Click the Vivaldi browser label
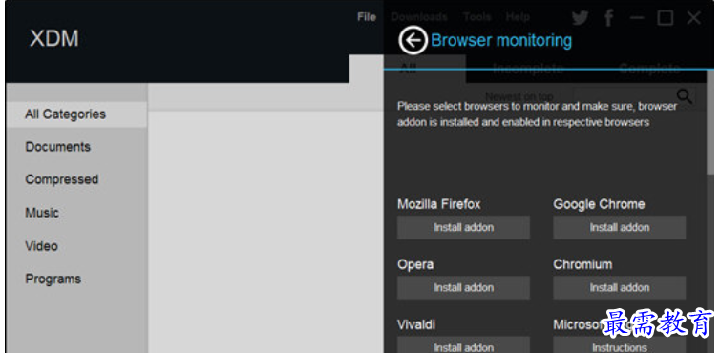The width and height of the screenshot is (720, 353). (x=416, y=325)
